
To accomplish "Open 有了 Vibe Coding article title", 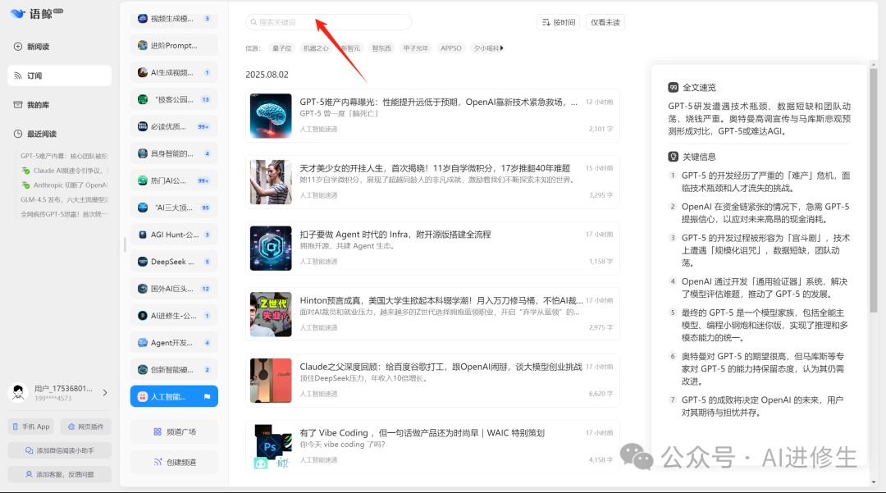I will tap(422, 432).
